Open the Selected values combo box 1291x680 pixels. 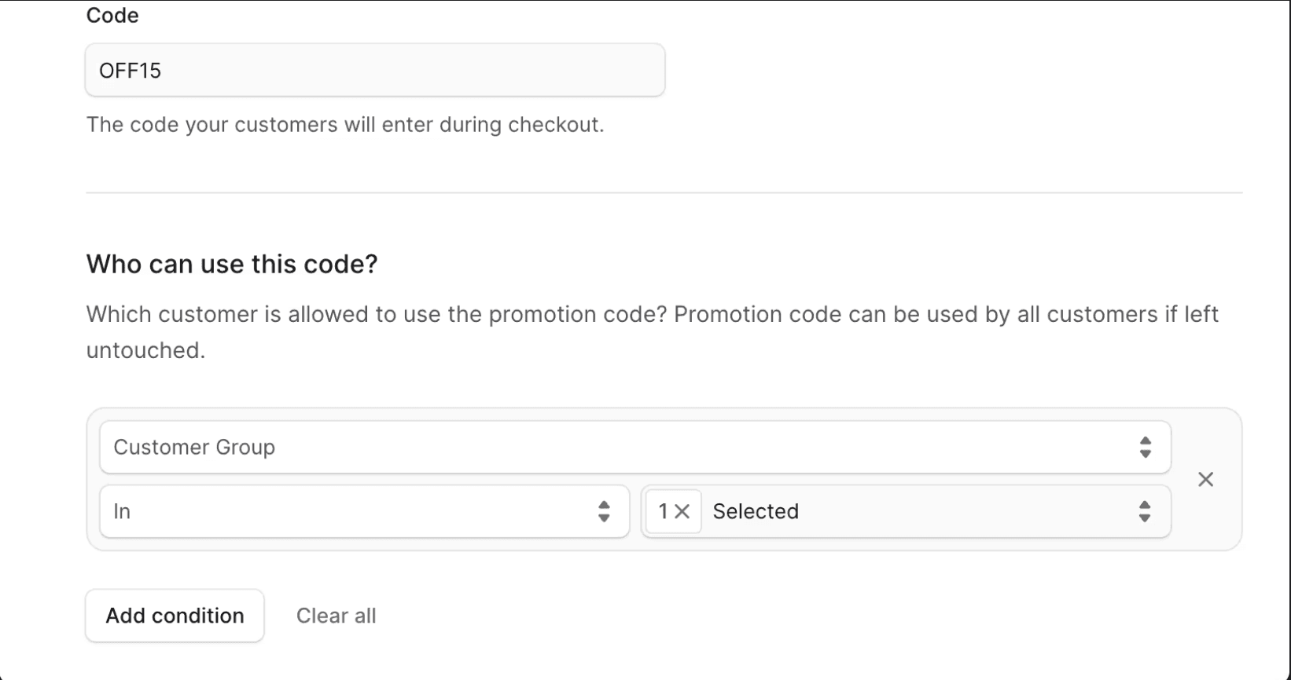[x=920, y=512]
